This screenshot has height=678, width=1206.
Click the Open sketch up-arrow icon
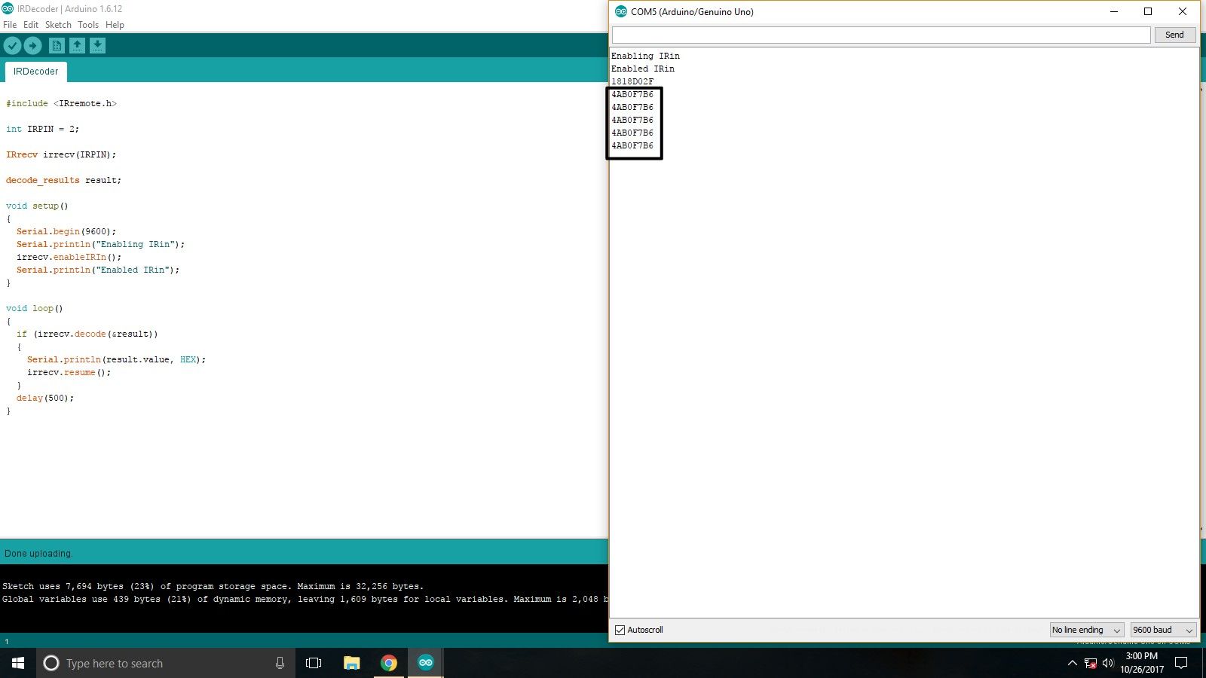tap(77, 46)
